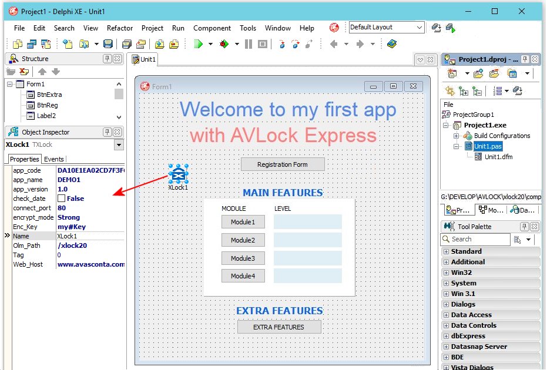Click the Sync (yellow arrows) Project Manager icon
The image size is (547, 370).
coord(450,91)
